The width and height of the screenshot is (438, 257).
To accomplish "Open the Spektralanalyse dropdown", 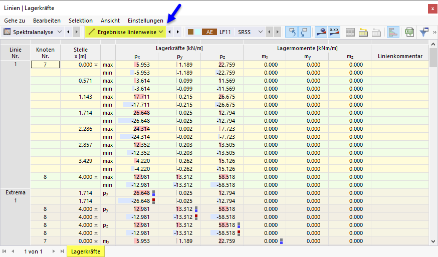I will click(x=60, y=32).
